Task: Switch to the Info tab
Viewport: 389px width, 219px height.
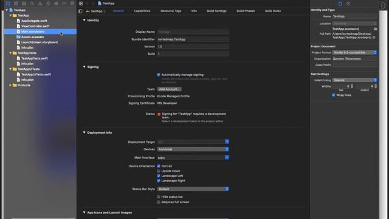Action: (x=194, y=11)
